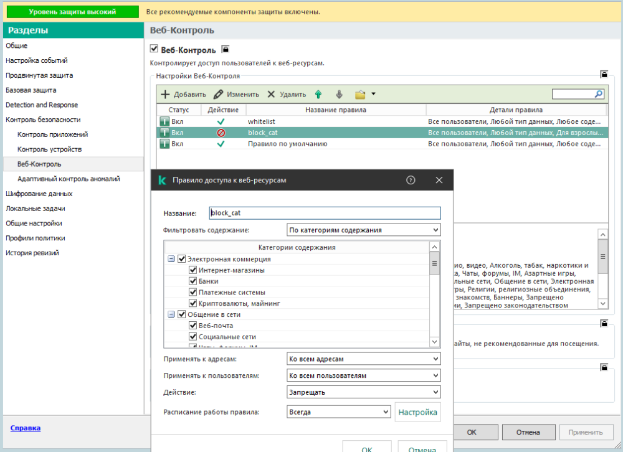Open the Действие dropdown set to Запрещать

[x=364, y=392]
